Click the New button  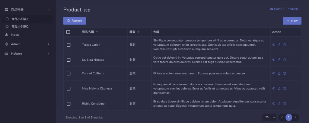coord(292,21)
